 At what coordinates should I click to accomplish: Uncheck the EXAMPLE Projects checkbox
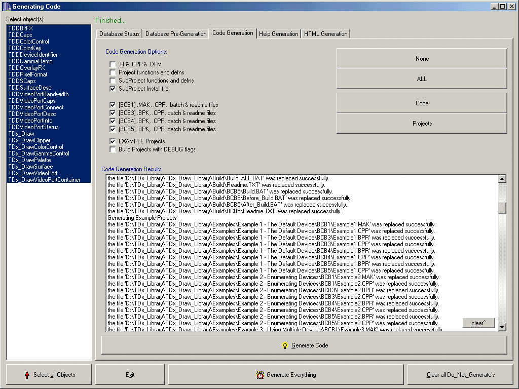113,141
